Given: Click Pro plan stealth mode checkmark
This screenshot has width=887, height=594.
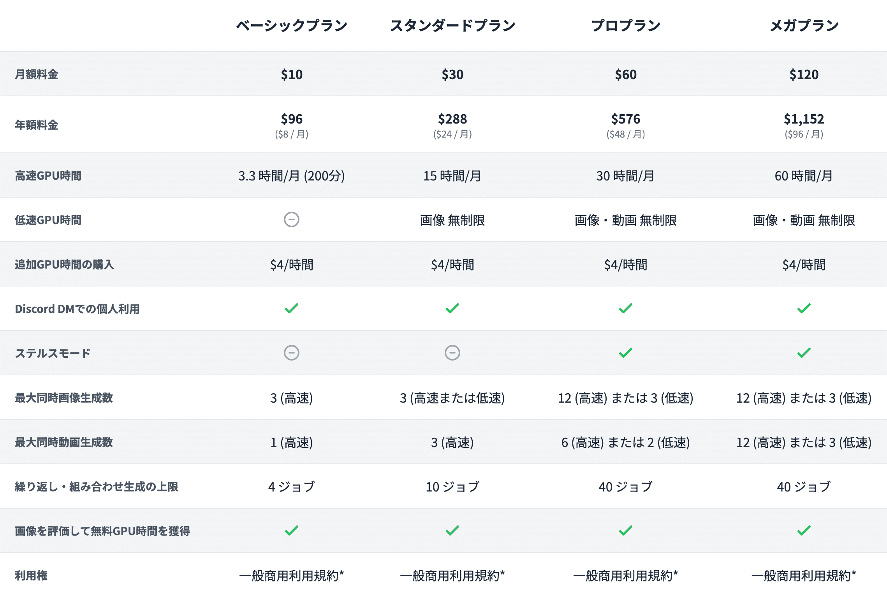Looking at the screenshot, I should (625, 353).
